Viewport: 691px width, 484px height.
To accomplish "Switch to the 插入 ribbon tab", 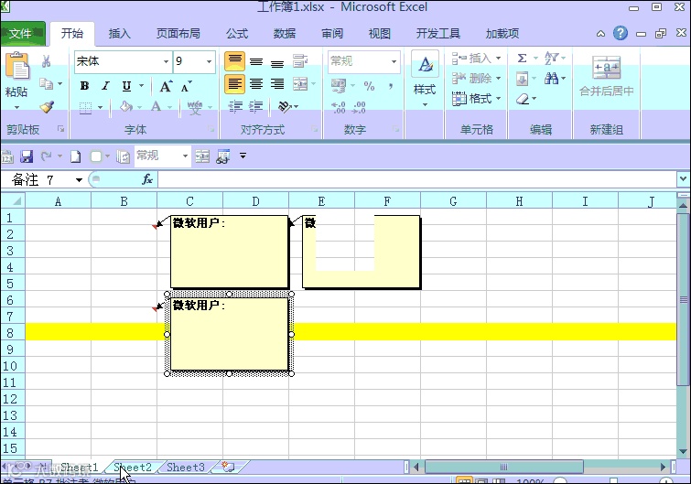I will [119, 34].
